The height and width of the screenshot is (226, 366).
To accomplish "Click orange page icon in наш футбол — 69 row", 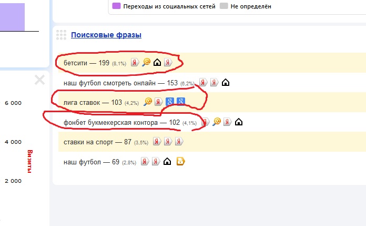I will click(x=180, y=161).
